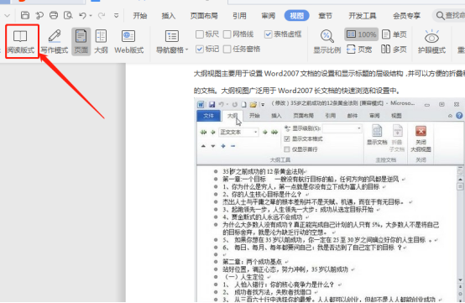Click the outline row '第二章：两个成功基点'
The image size is (465, 303).
point(252,262)
